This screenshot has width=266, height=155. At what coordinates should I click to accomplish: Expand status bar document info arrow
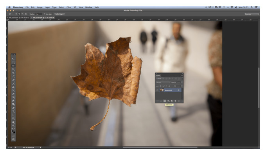pyautogui.click(x=40, y=148)
